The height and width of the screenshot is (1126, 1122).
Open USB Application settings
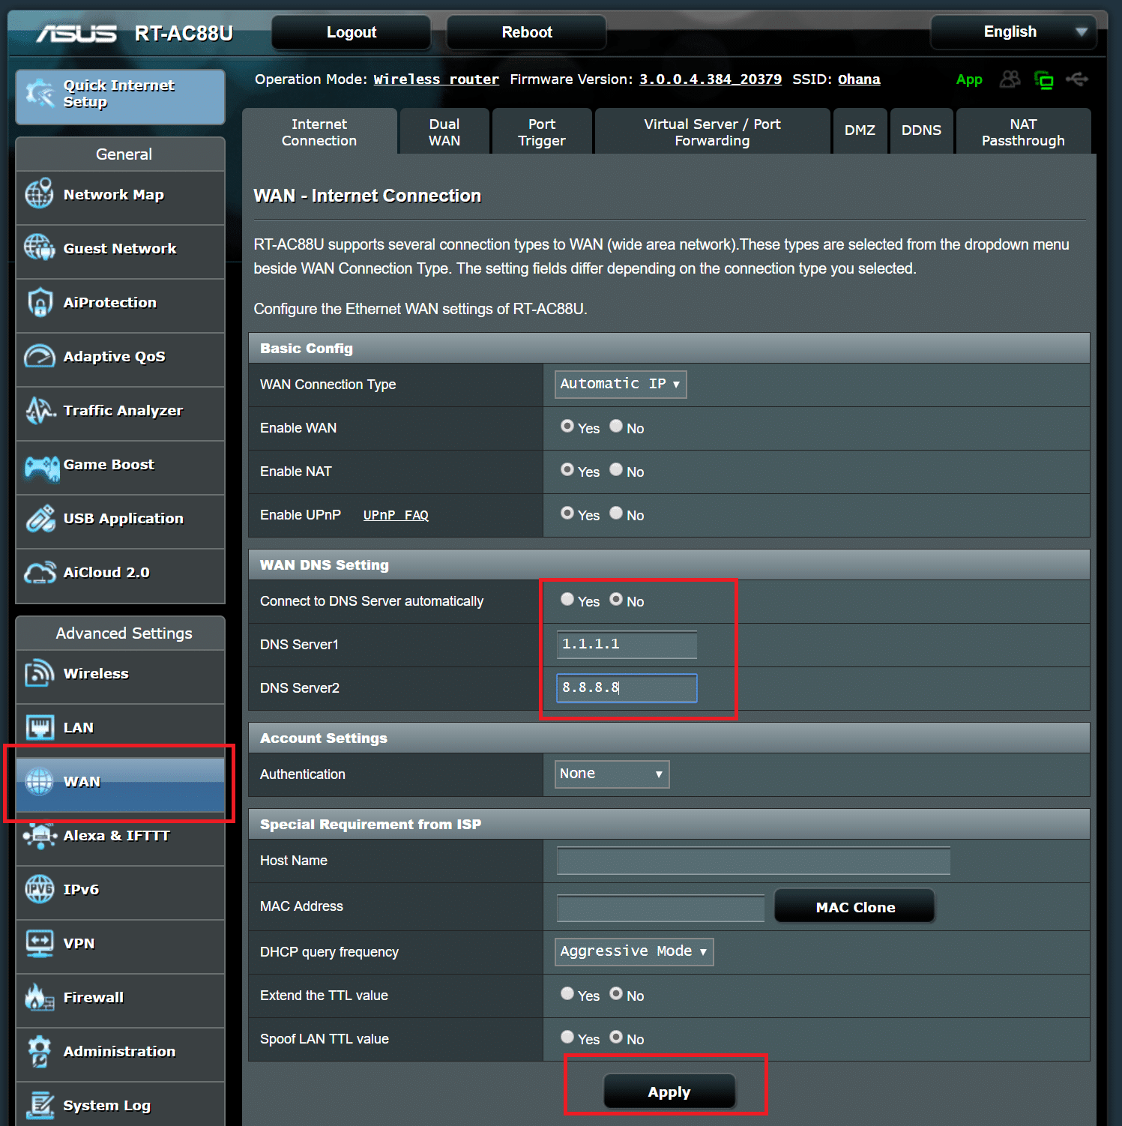(x=122, y=518)
